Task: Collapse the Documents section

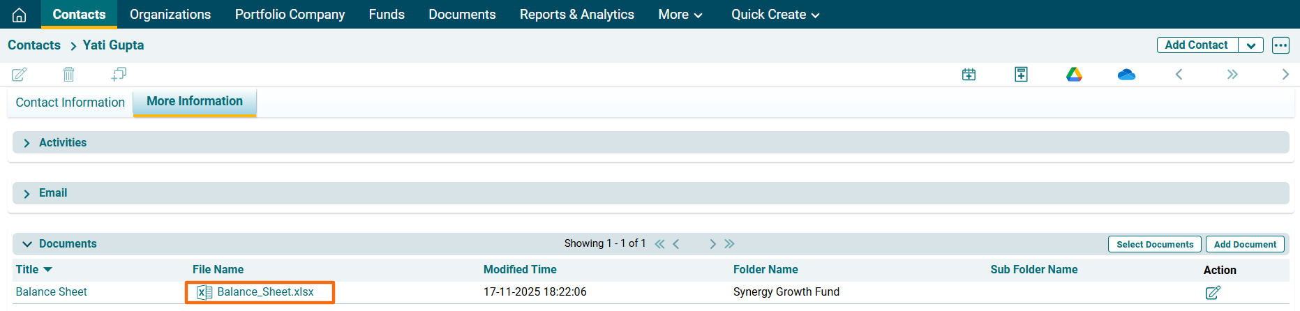Action: point(27,244)
